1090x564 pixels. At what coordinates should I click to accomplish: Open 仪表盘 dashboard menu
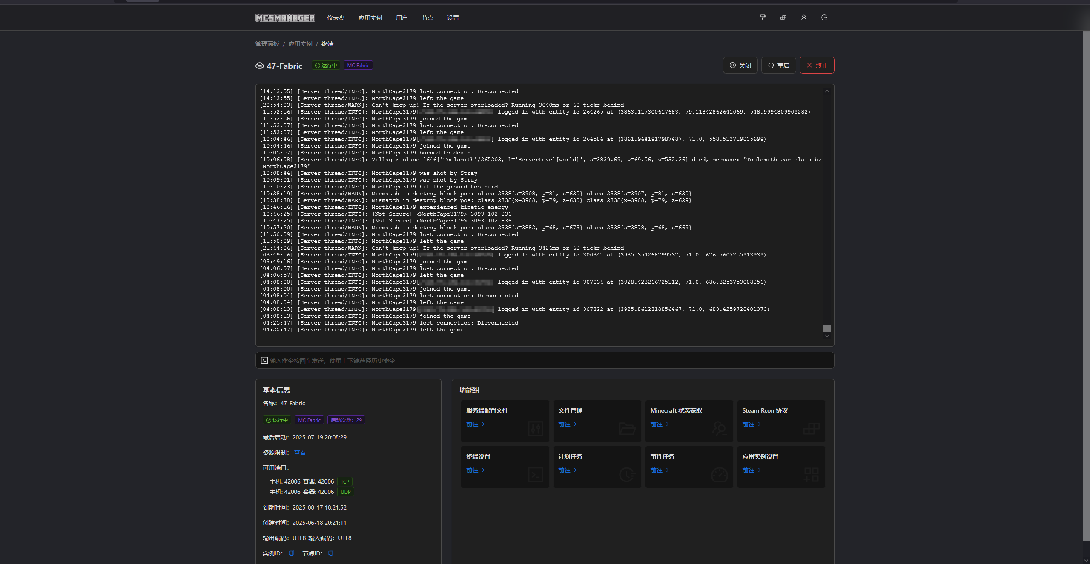tap(336, 18)
